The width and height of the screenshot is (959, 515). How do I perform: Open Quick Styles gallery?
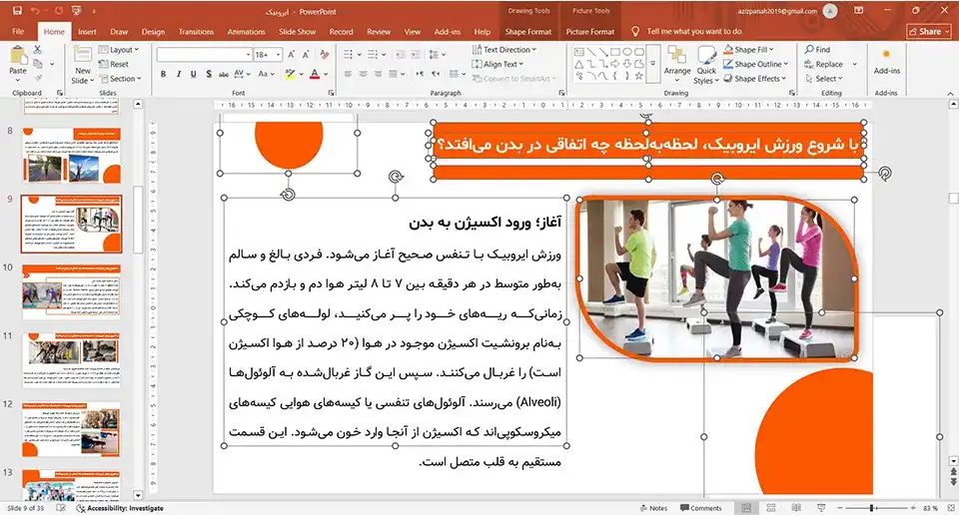706,65
